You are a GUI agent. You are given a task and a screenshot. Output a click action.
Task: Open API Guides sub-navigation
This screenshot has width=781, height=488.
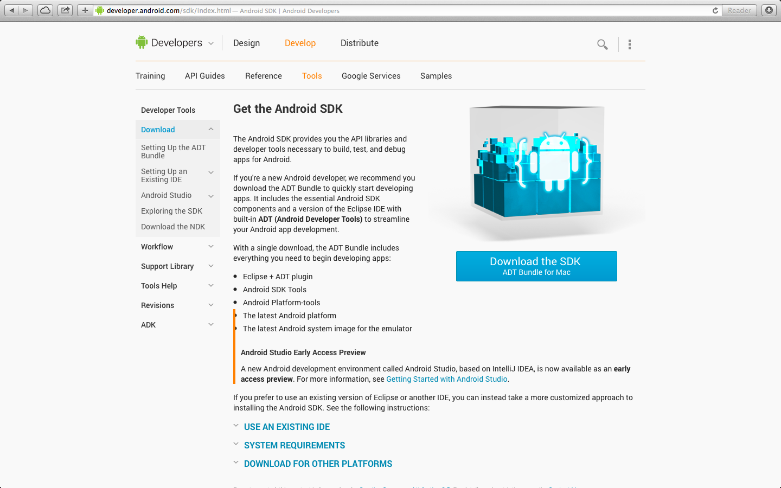click(x=205, y=76)
